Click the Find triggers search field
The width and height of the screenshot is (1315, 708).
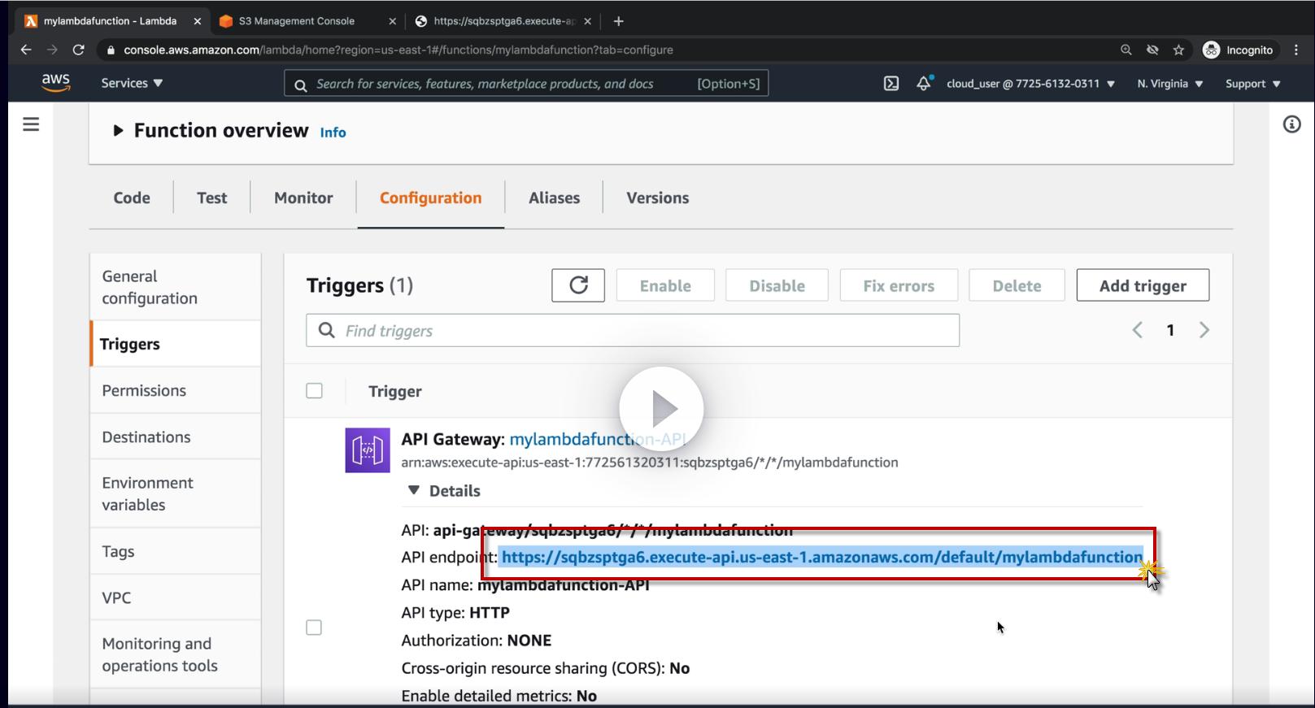(633, 330)
